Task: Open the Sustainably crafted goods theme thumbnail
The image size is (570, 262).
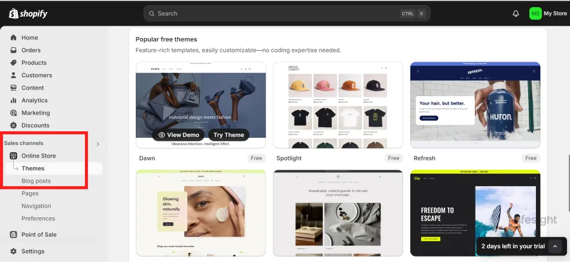Action: click(x=338, y=213)
